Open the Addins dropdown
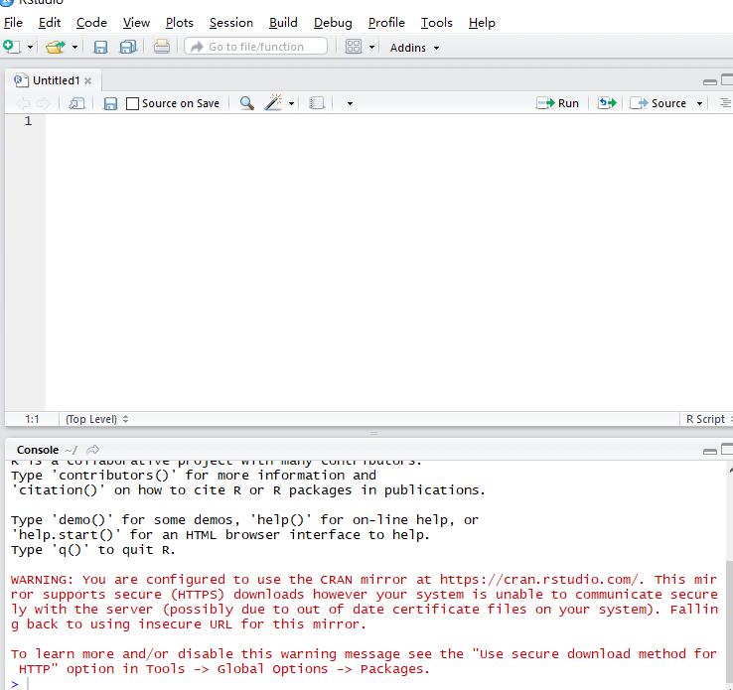733x690 pixels. 414,48
